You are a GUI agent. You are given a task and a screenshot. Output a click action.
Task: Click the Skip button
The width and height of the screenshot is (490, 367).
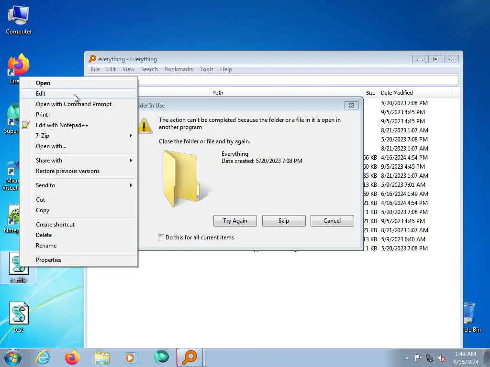click(284, 221)
